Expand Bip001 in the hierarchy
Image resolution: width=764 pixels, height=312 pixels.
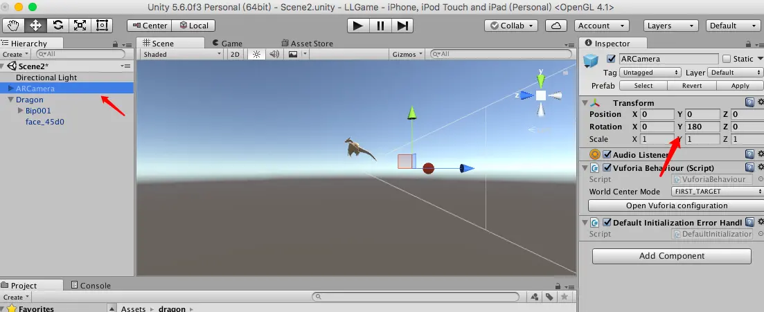click(x=21, y=111)
